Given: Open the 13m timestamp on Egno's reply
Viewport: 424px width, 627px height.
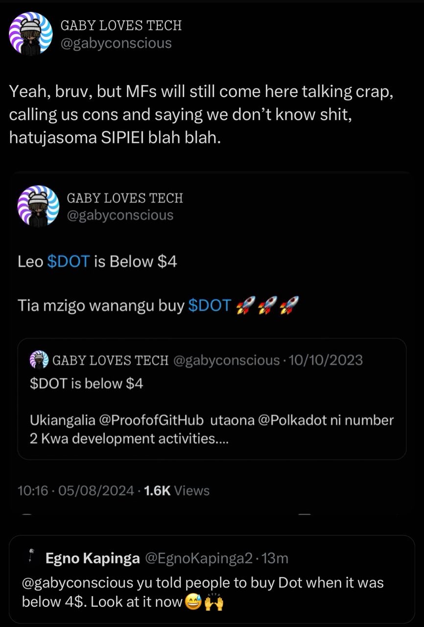Looking at the screenshot, I should [x=275, y=558].
